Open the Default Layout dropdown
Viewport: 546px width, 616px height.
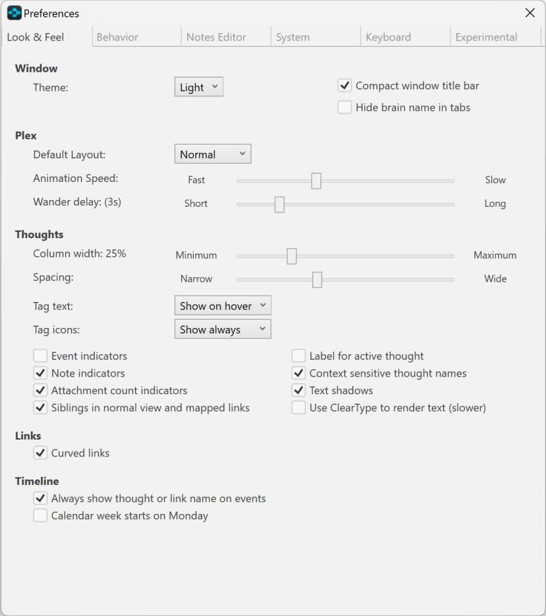tap(212, 154)
